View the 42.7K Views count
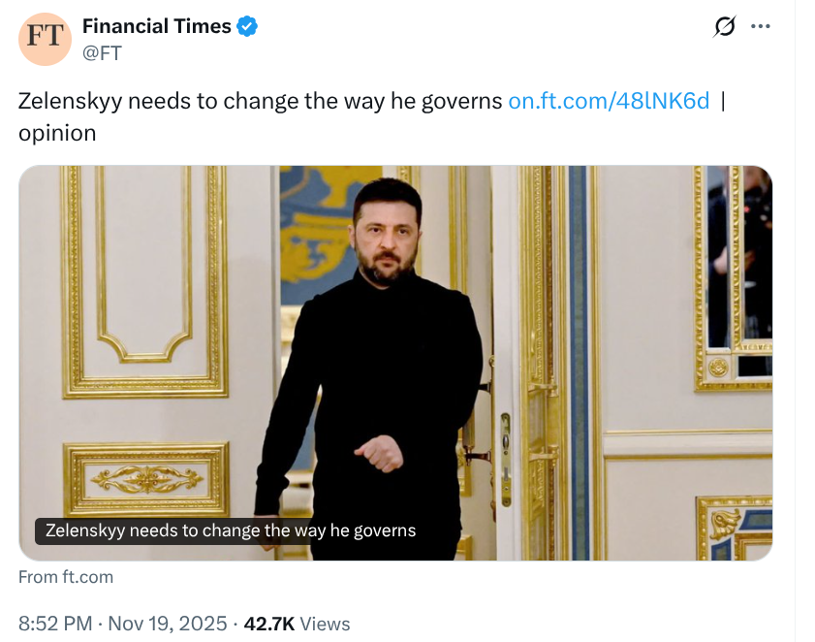815x642 pixels. (x=297, y=623)
